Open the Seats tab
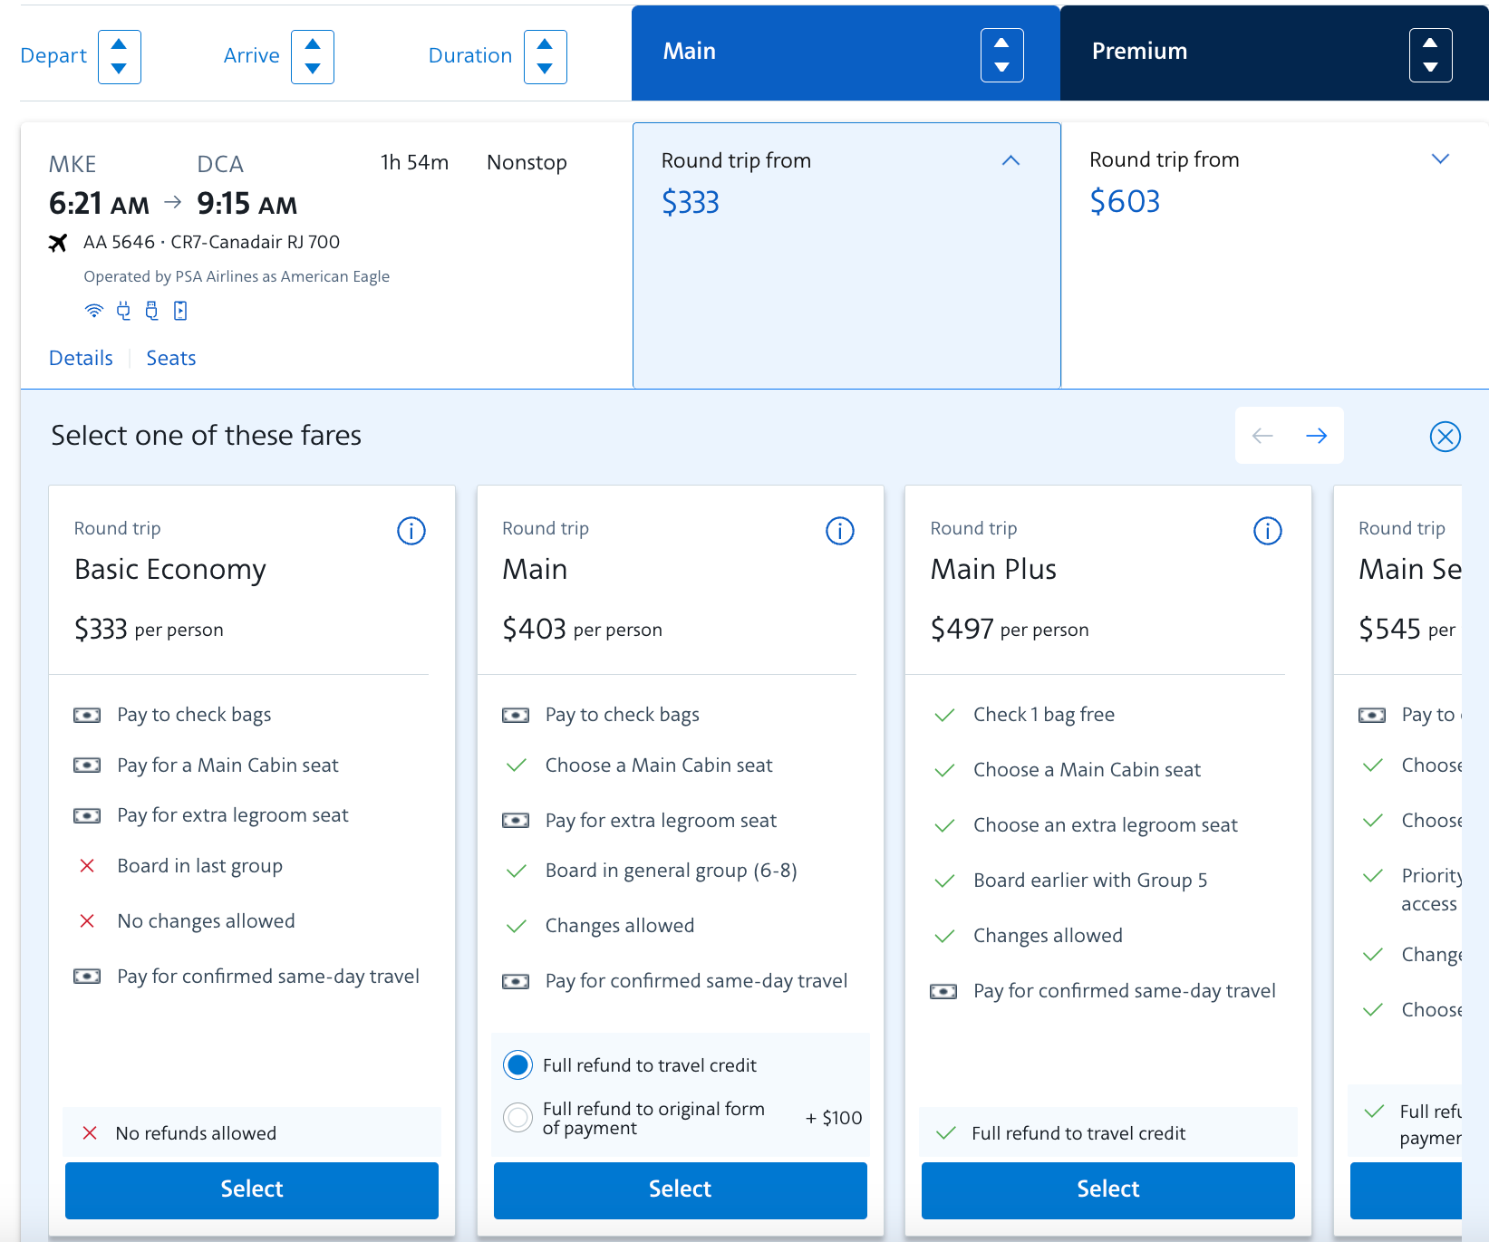The width and height of the screenshot is (1489, 1242). [x=170, y=358]
